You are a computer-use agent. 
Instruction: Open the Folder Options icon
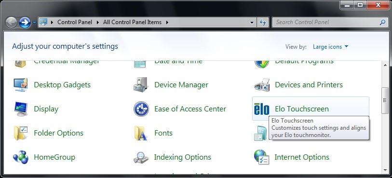point(21,133)
